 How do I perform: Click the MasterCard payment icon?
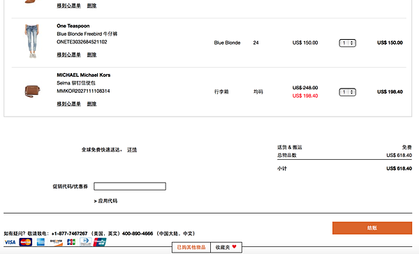click(x=26, y=242)
